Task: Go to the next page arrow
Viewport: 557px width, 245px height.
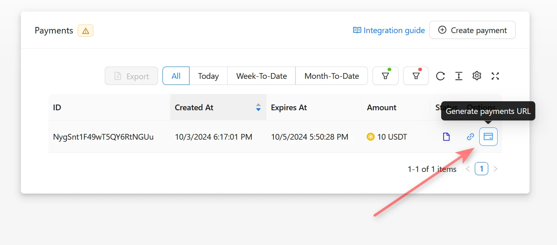Action: pyautogui.click(x=496, y=169)
